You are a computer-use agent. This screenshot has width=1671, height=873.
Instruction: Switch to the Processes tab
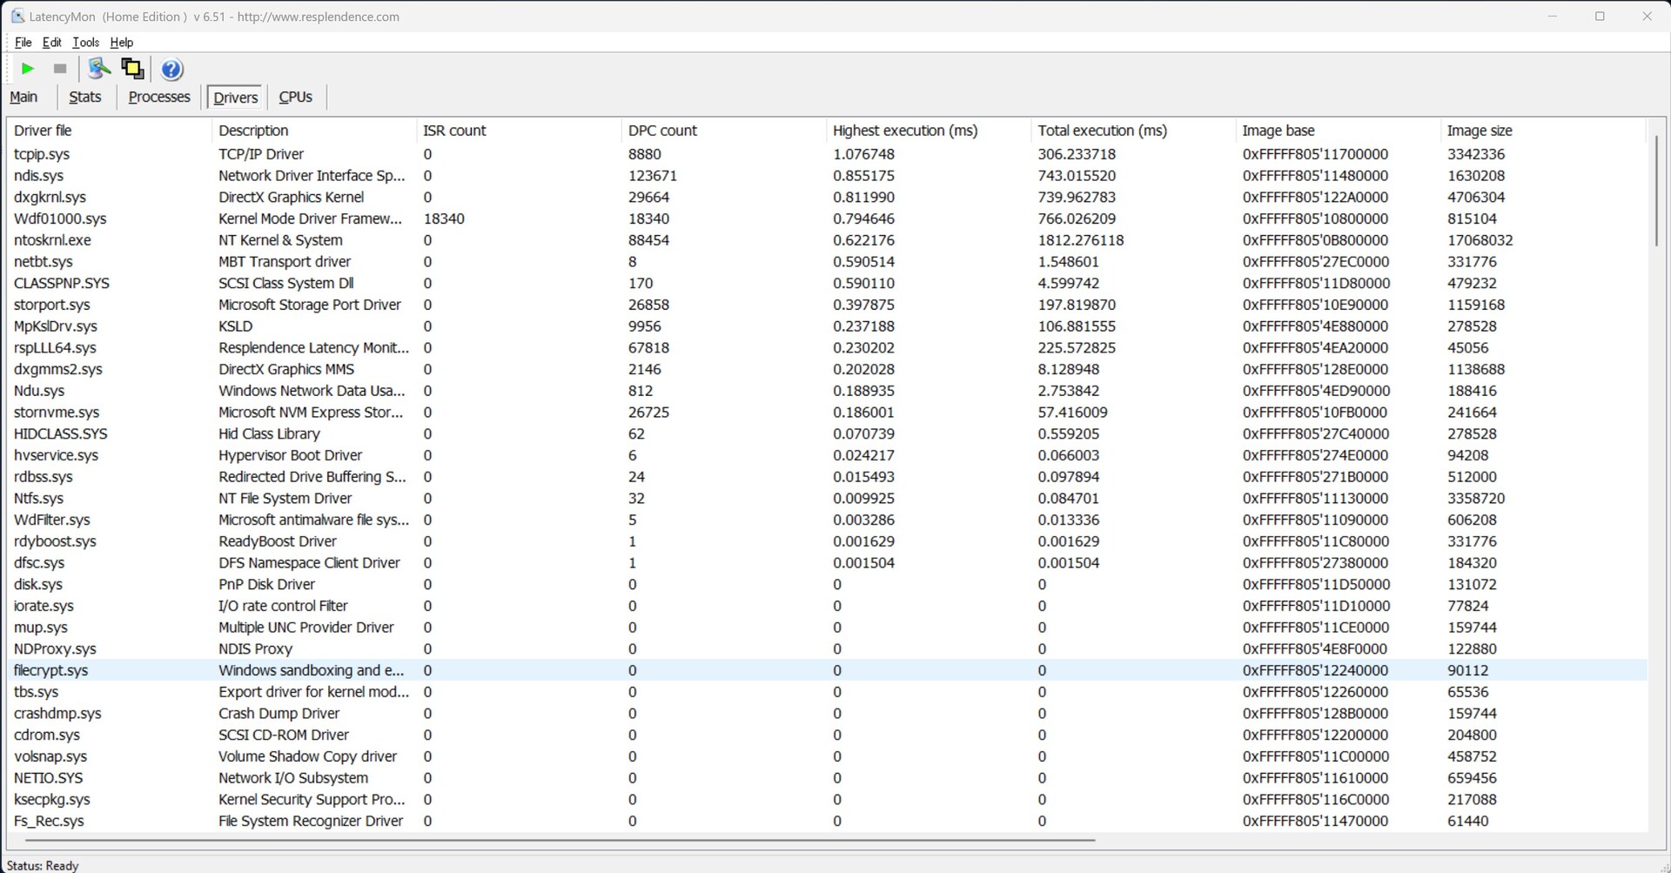pyautogui.click(x=158, y=97)
